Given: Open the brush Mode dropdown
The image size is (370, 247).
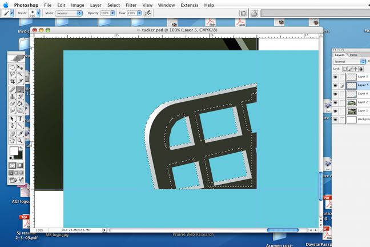Looking at the screenshot, I should (69, 13).
